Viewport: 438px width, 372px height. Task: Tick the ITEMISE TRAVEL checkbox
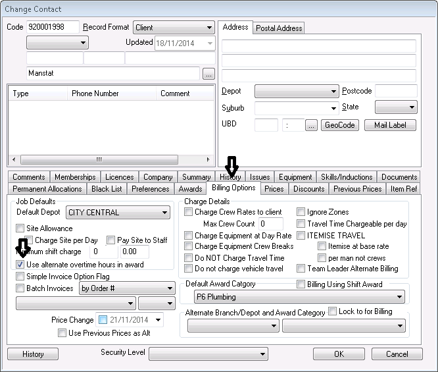coord(301,235)
